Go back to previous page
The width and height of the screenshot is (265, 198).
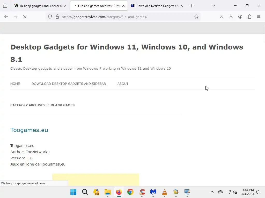point(6,17)
